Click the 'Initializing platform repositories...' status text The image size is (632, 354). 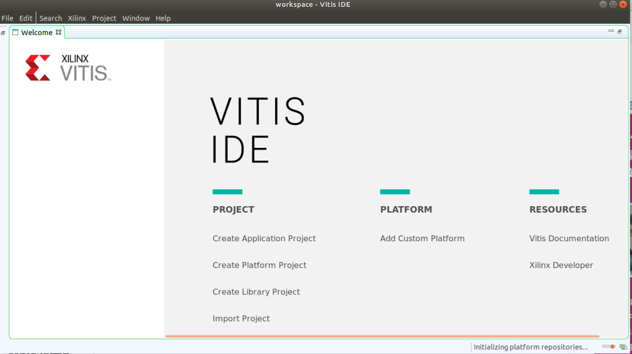tap(531, 347)
